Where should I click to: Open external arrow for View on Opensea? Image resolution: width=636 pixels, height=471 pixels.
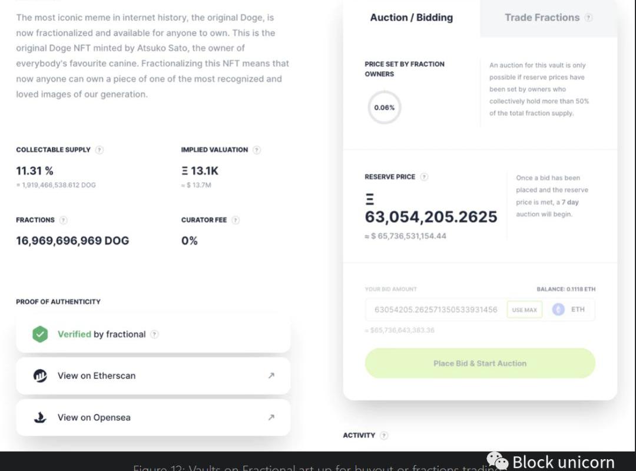point(271,417)
